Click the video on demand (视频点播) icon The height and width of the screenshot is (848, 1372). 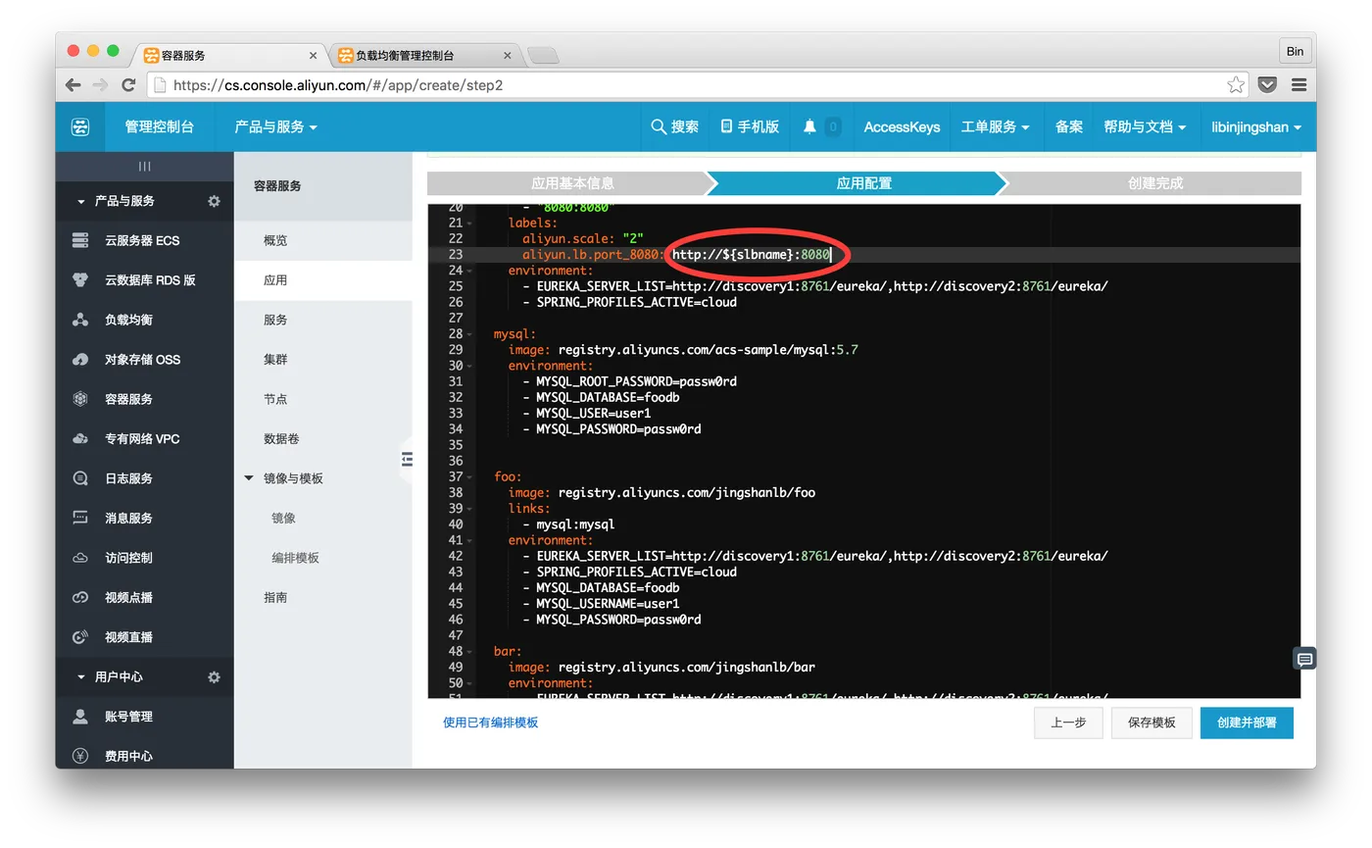(x=80, y=597)
